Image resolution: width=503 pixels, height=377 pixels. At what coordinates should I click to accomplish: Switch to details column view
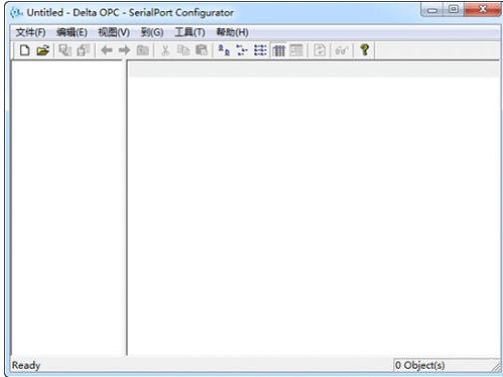coord(278,51)
